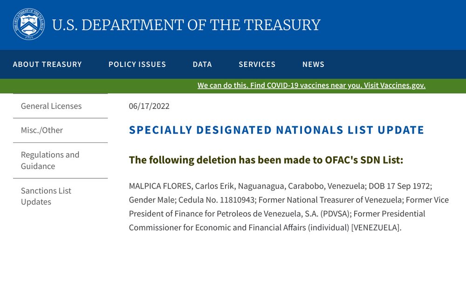This screenshot has width=466, height=283.
Task: Open the Services menu
Action: (x=257, y=64)
